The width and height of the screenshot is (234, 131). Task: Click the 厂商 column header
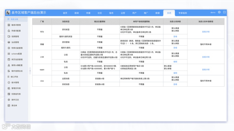pos(42,22)
